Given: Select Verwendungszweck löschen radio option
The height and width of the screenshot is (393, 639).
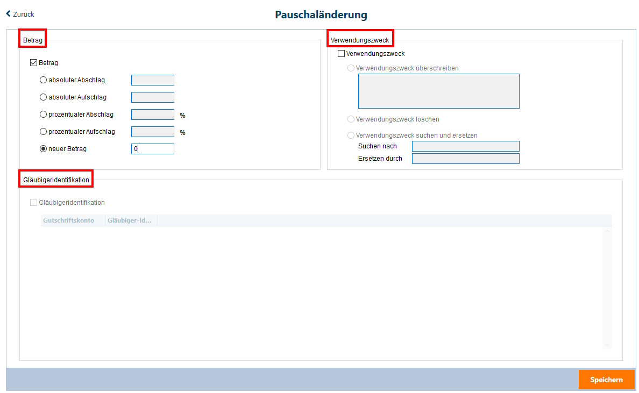Looking at the screenshot, I should [x=351, y=119].
